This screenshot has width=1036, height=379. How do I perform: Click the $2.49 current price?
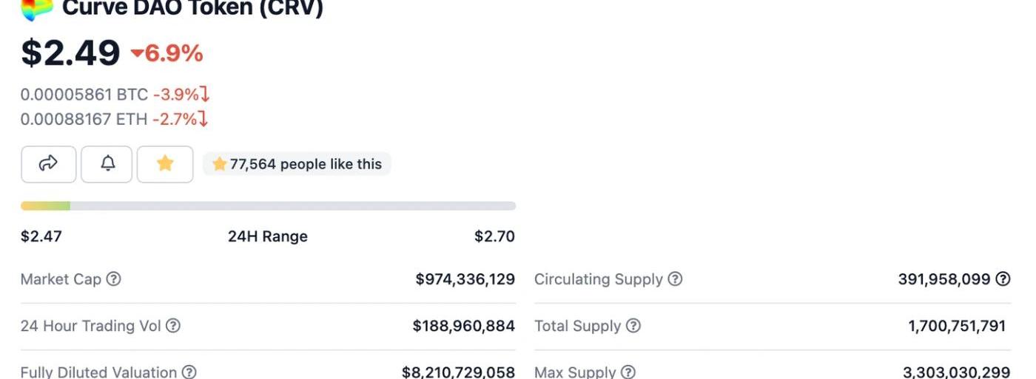[x=70, y=53]
